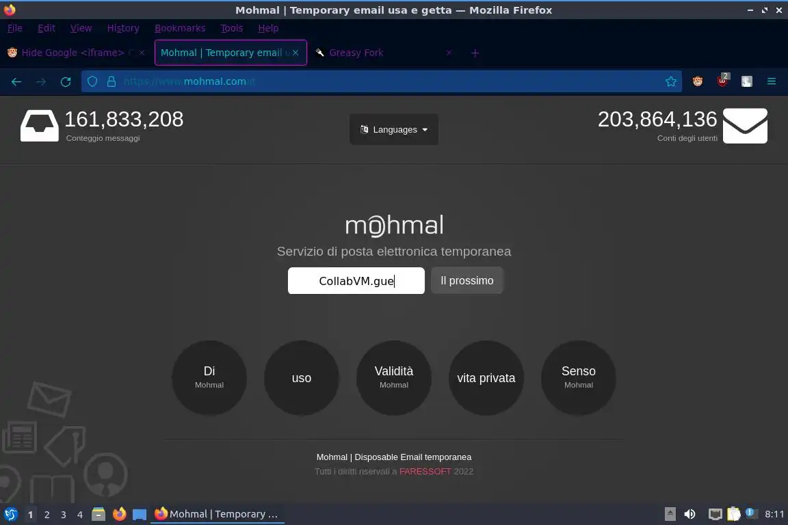
Task: Open the Bookmarks menu
Action: 180,28
